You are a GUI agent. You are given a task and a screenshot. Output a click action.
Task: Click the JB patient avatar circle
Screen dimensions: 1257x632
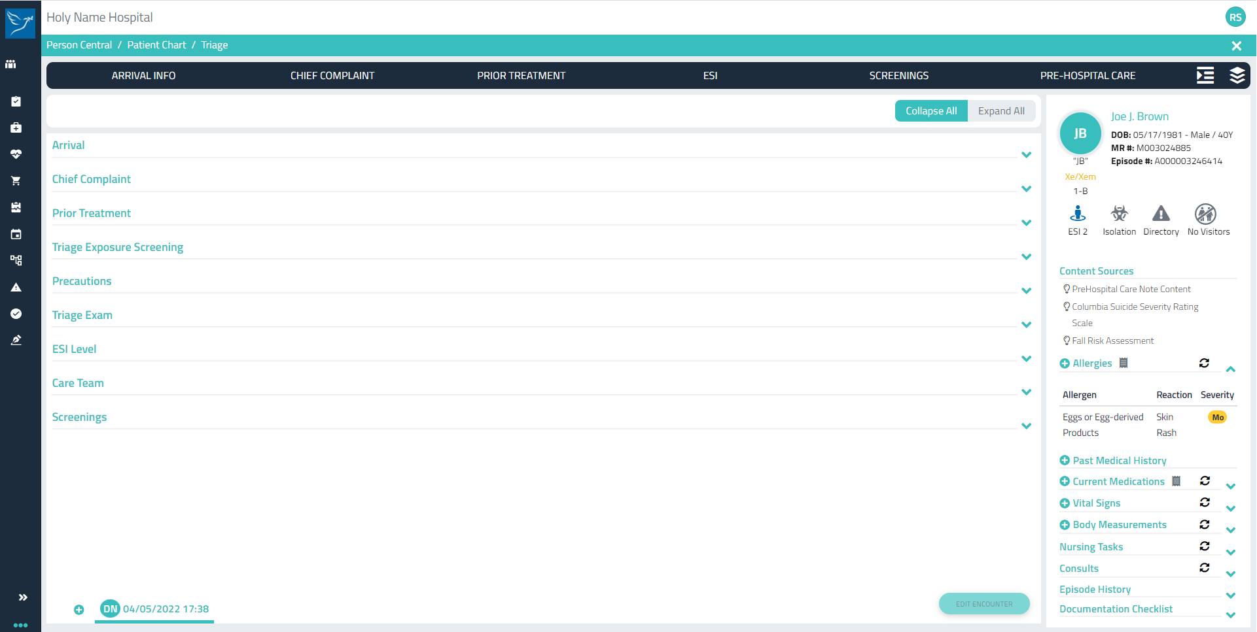[1080, 133]
